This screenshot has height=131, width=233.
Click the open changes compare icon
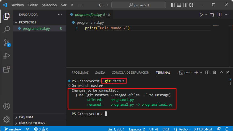point(212,15)
